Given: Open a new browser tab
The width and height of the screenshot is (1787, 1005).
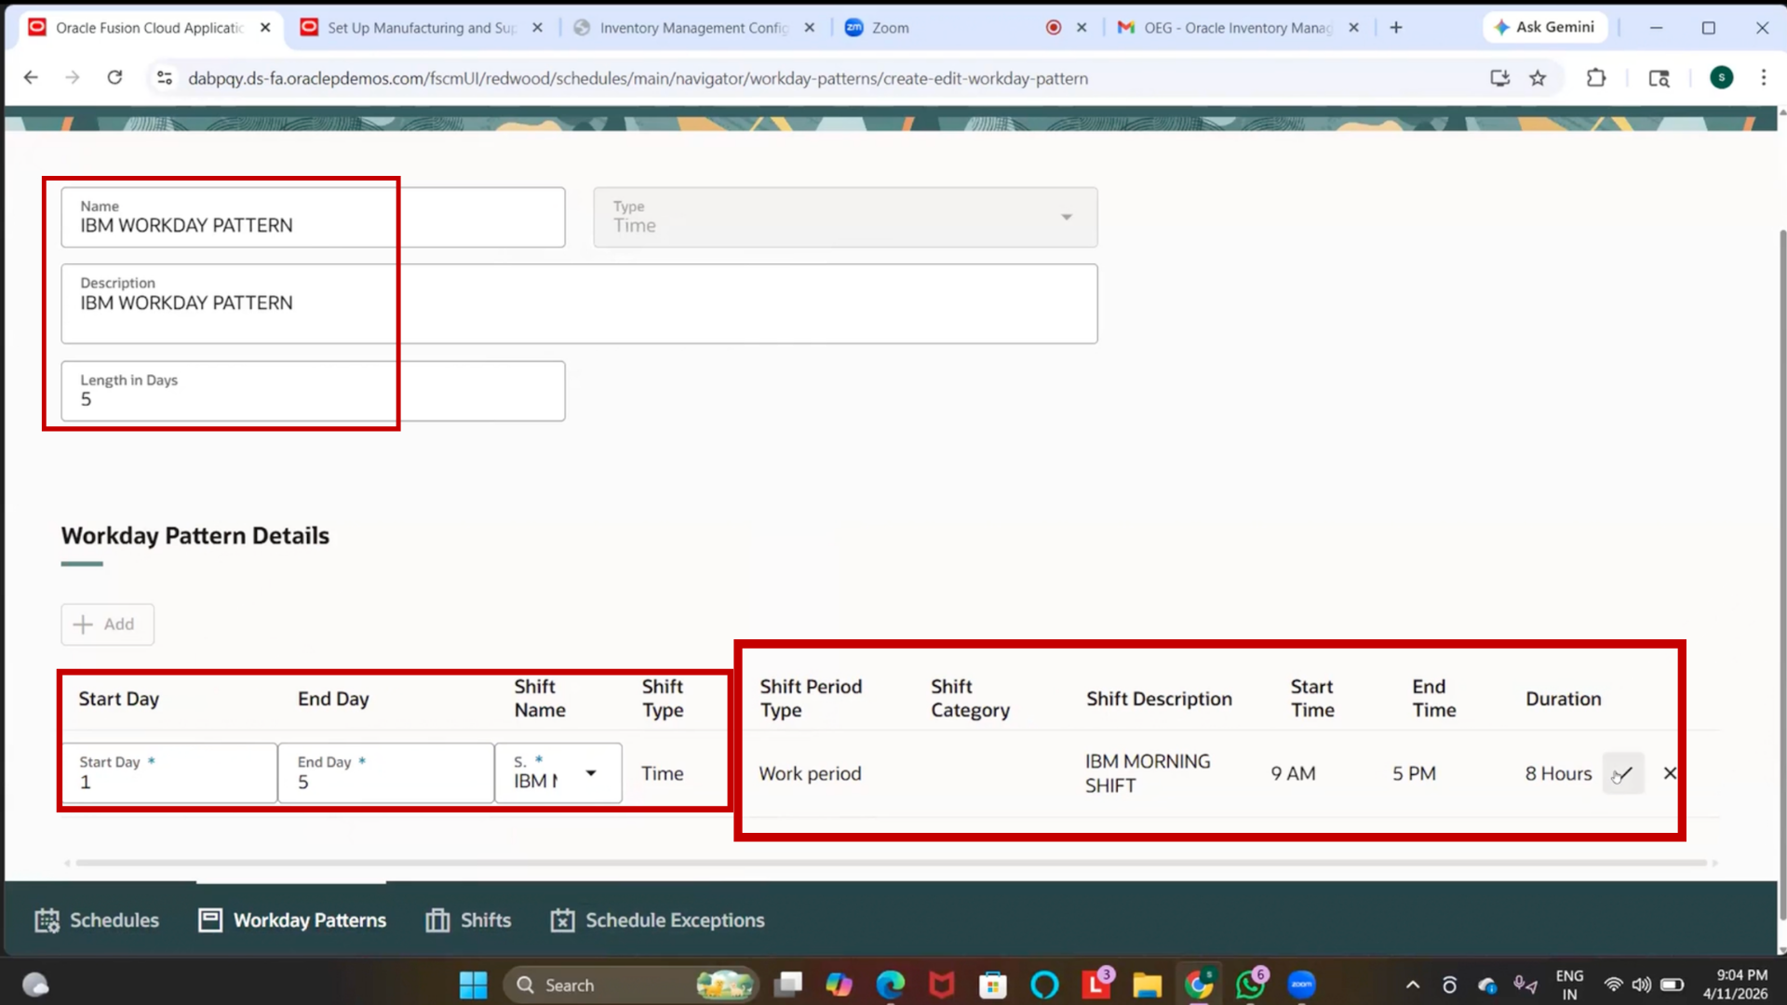Looking at the screenshot, I should pos(1396,28).
